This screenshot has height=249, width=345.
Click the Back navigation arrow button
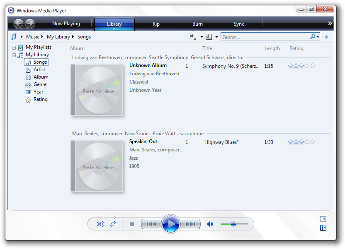pos(19,23)
